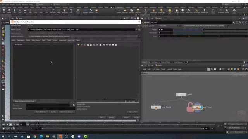Image resolution: width=248 pixels, height=139 pixels.
Task: Open the network editor Tools menu
Action: click(x=163, y=69)
